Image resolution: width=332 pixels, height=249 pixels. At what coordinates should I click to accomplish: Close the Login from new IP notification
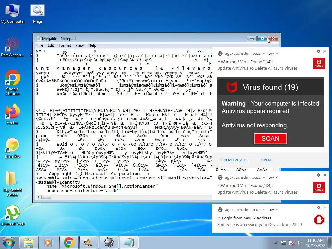[325, 207]
